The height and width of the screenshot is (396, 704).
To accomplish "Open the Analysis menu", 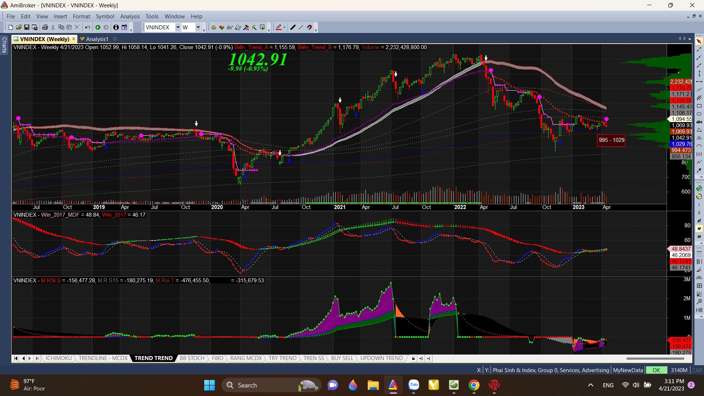I will coord(130,16).
